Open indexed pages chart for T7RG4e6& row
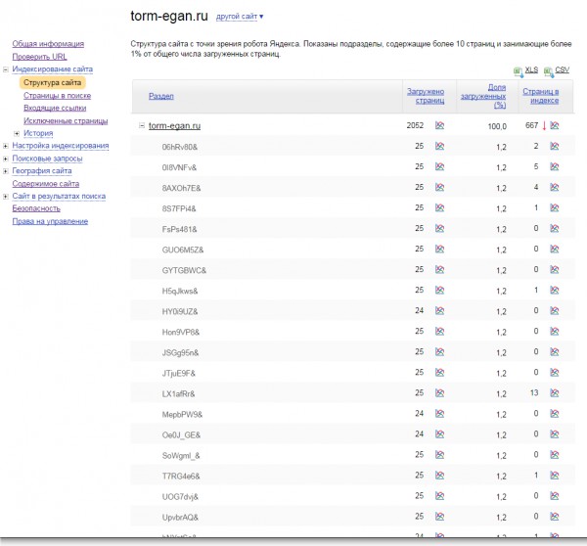This screenshot has width=587, height=546. [x=555, y=476]
